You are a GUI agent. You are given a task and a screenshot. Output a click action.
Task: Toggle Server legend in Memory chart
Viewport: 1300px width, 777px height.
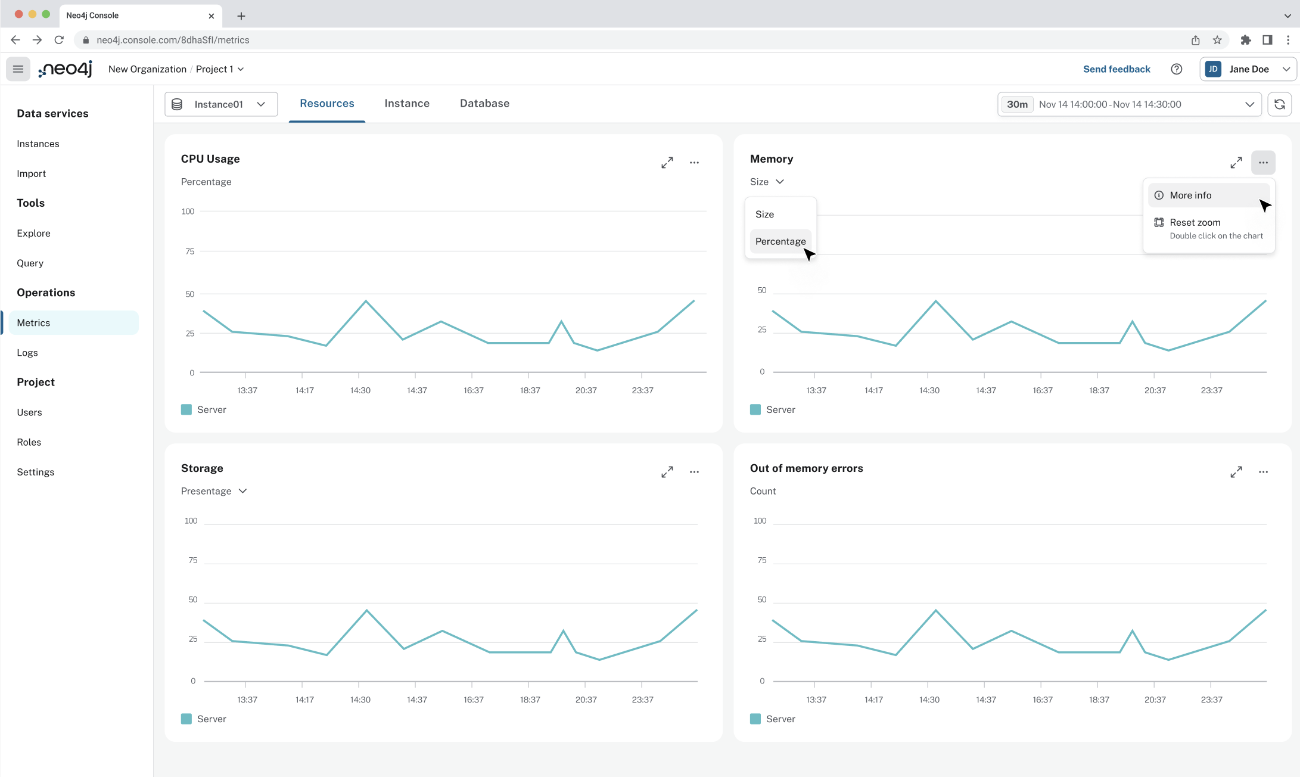pos(773,409)
